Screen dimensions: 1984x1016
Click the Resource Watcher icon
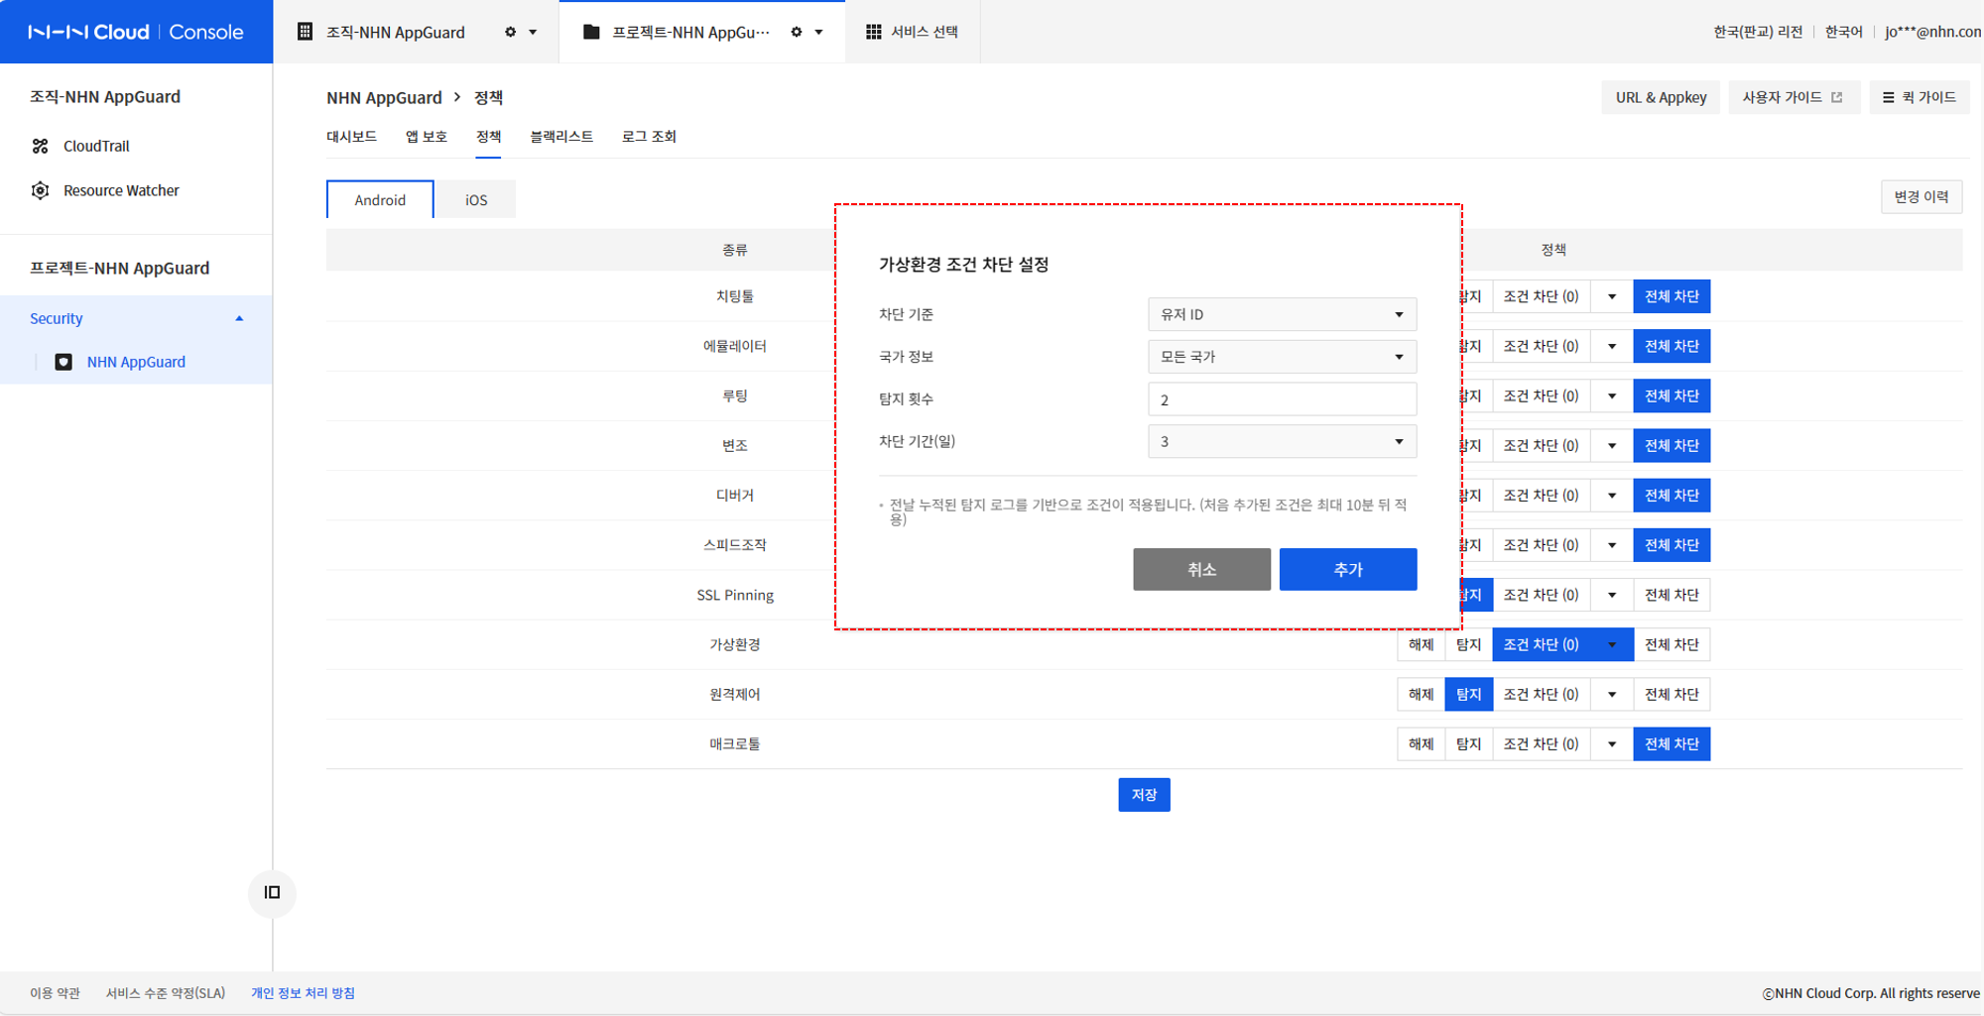pyautogui.click(x=40, y=190)
